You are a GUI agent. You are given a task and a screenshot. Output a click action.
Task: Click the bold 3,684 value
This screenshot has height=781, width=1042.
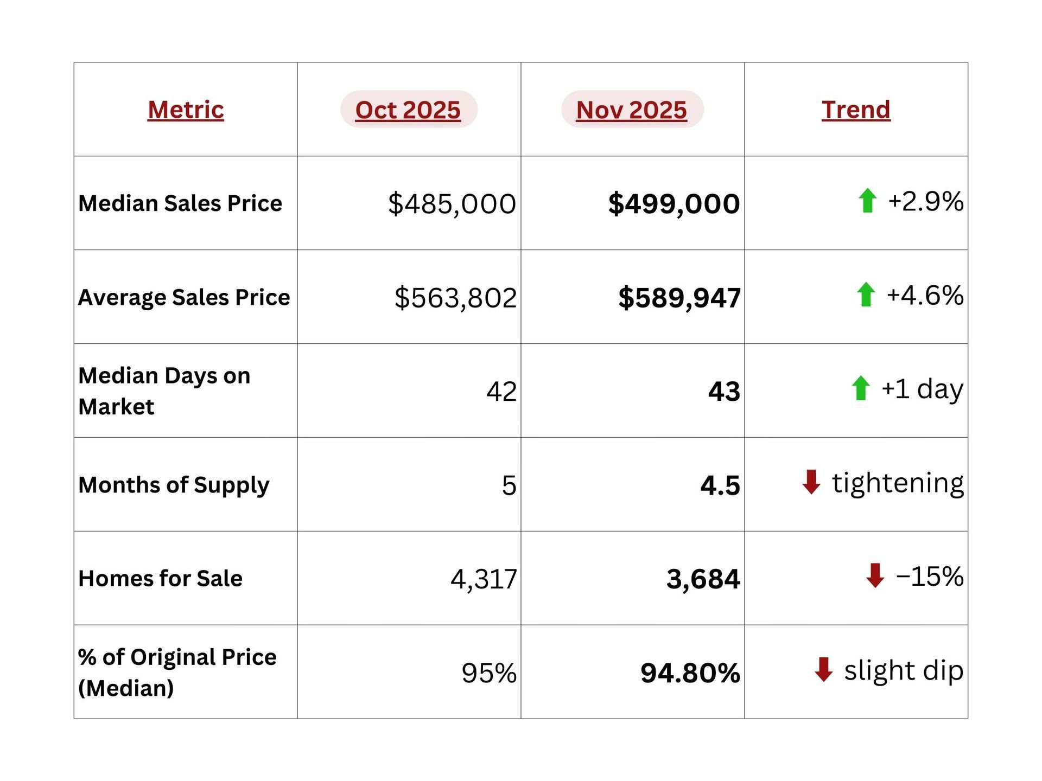point(703,579)
